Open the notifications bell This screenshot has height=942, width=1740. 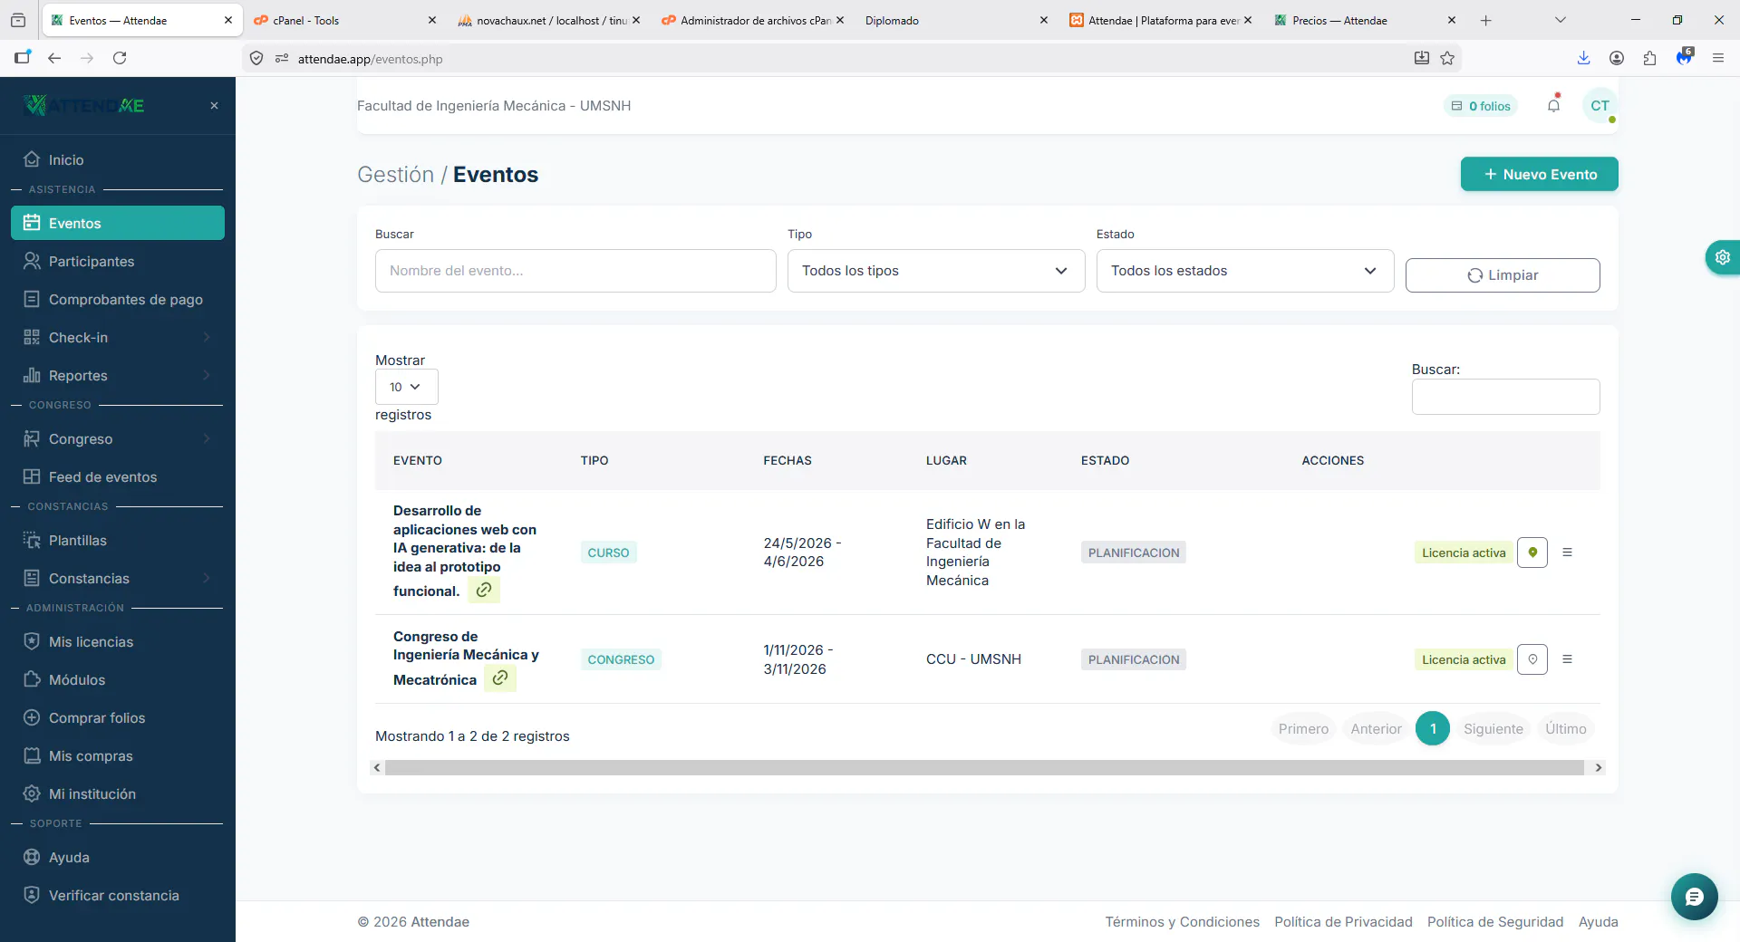pyautogui.click(x=1553, y=105)
